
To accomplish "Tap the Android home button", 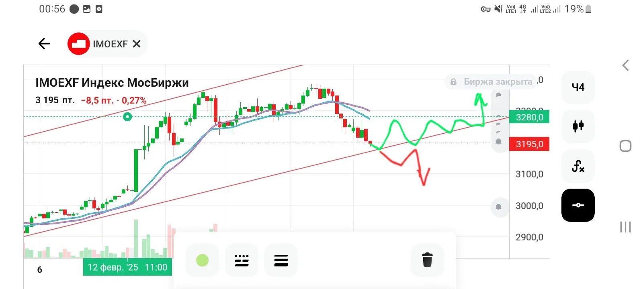I will 625,146.
